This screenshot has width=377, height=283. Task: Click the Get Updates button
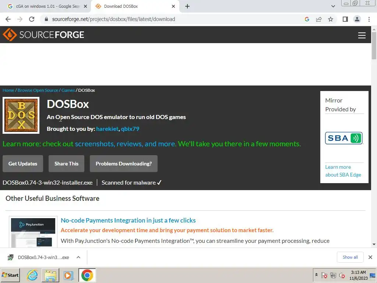(x=23, y=164)
